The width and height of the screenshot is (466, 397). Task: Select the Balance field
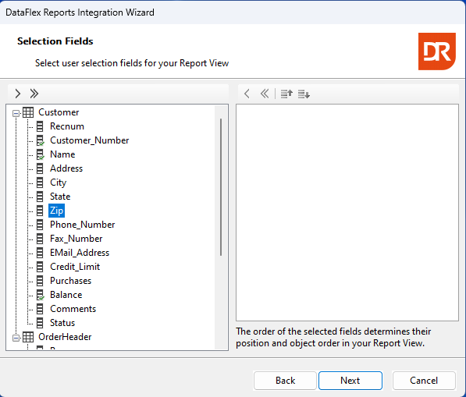[66, 295]
